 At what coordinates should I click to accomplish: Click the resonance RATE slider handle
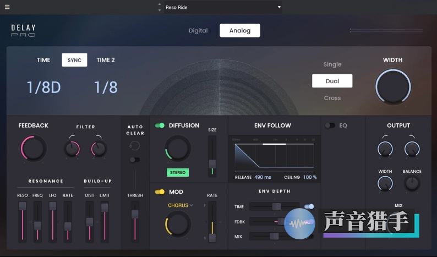pos(68,226)
